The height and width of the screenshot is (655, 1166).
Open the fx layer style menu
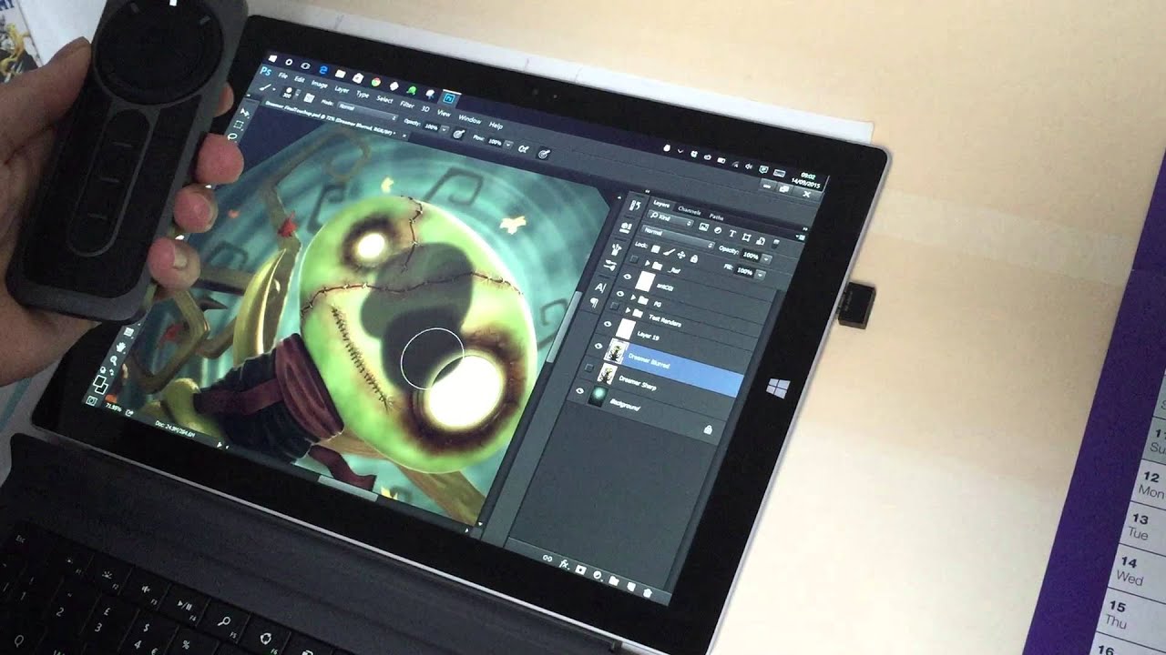coord(564,565)
